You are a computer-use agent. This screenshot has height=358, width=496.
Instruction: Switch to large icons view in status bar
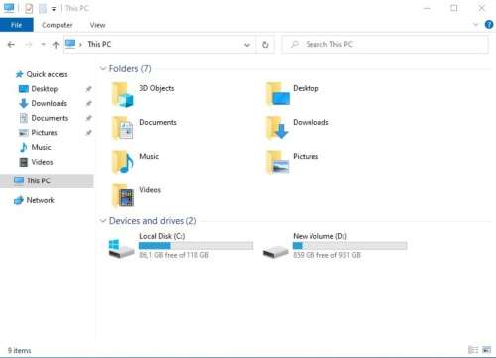(487, 350)
